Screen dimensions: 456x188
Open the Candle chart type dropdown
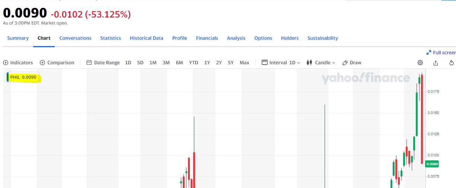(x=321, y=63)
